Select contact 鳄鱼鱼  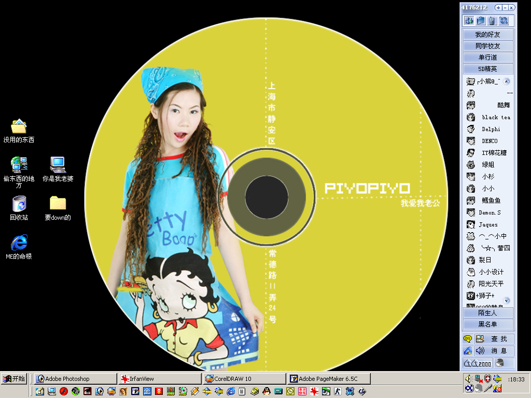point(483,201)
